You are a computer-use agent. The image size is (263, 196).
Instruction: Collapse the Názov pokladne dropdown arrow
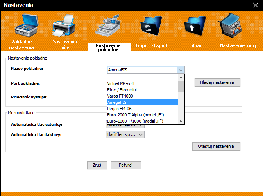tap(181, 70)
